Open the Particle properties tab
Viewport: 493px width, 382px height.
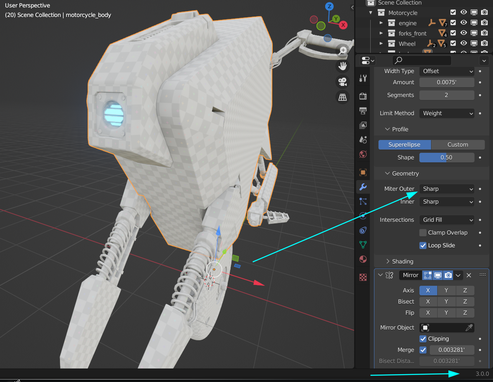point(363,202)
